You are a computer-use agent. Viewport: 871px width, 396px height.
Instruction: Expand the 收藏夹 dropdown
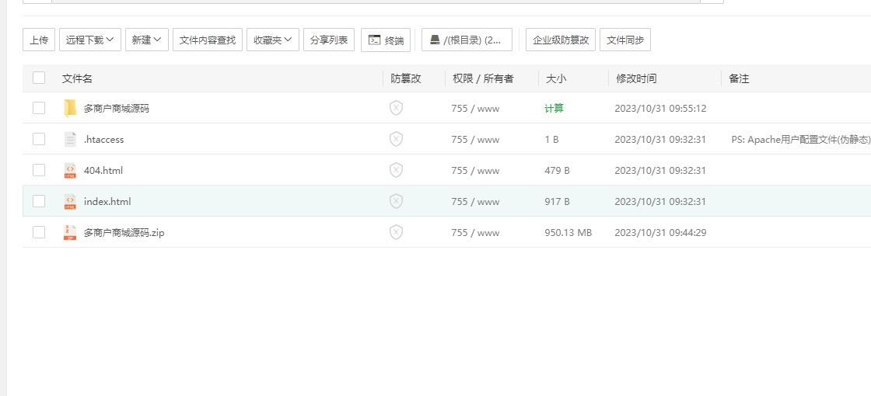point(273,40)
